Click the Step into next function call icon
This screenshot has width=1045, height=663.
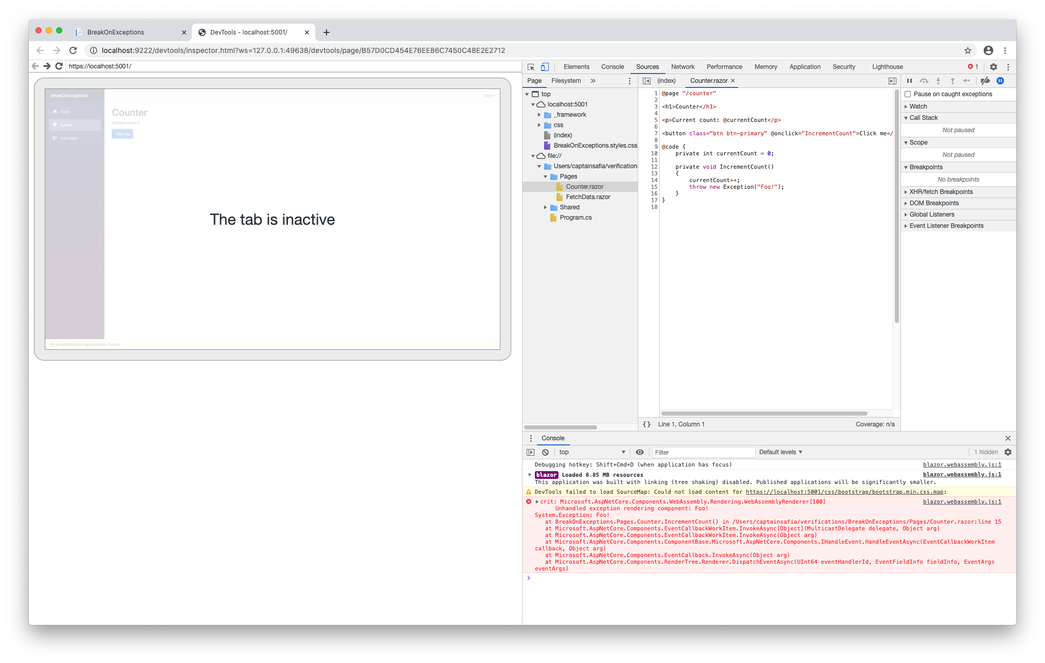939,81
